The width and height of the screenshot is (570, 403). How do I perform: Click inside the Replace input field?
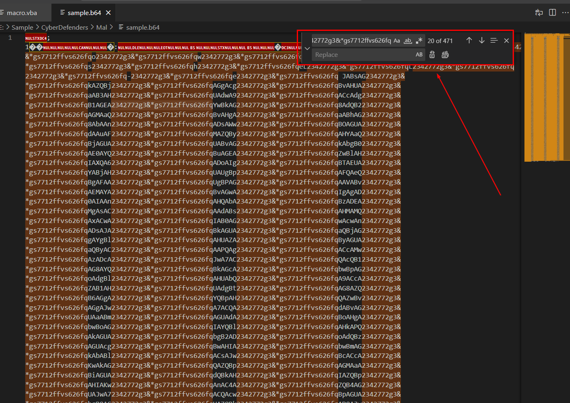(362, 54)
